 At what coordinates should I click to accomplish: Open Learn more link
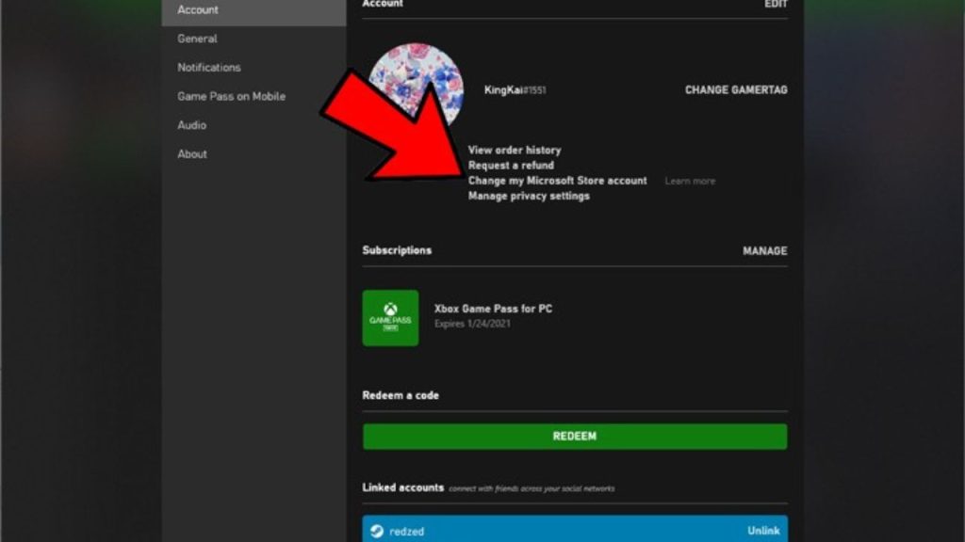coord(690,182)
